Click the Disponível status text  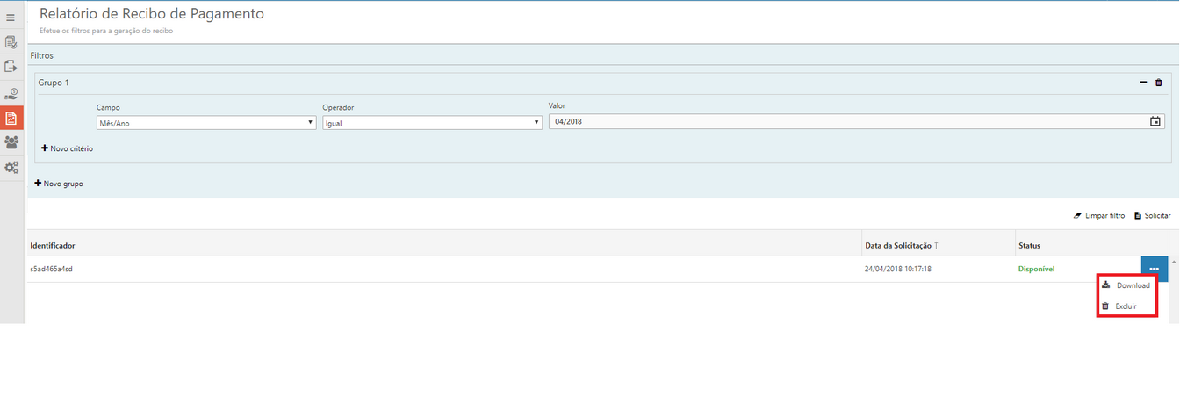coord(1036,269)
